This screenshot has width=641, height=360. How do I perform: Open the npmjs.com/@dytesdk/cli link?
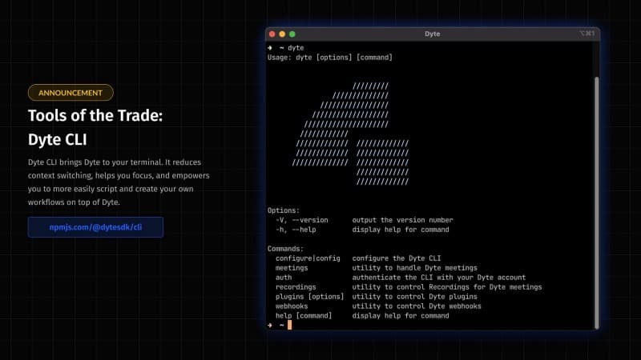click(x=95, y=227)
